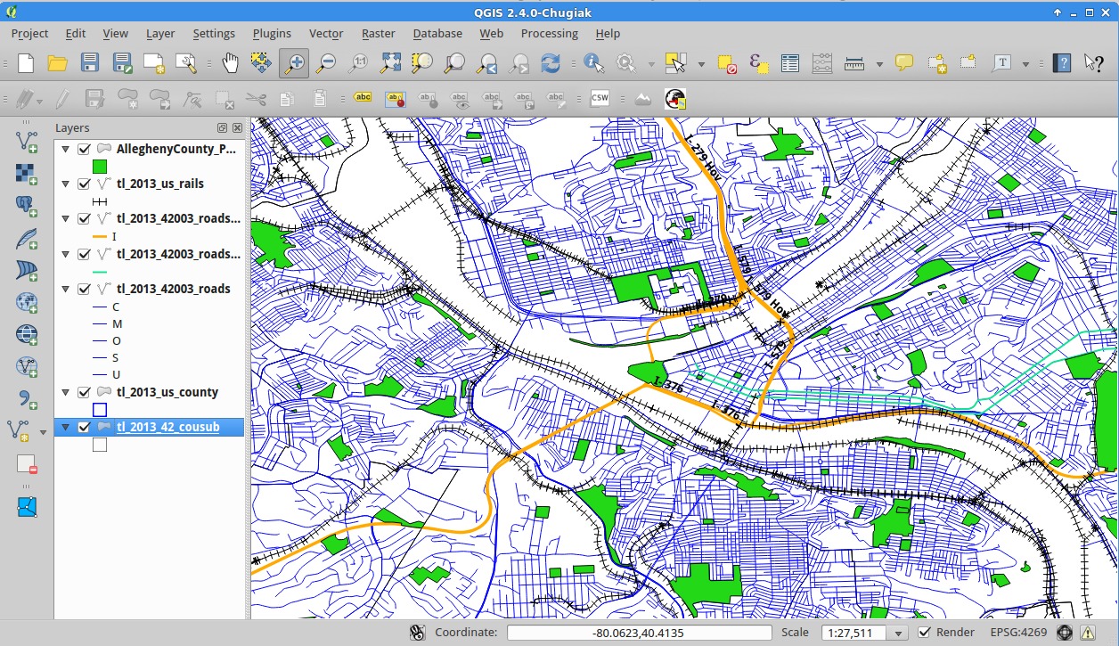This screenshot has width=1119, height=646.
Task: Click the Add PostGIS Layer elephant icon
Action: pos(27,205)
